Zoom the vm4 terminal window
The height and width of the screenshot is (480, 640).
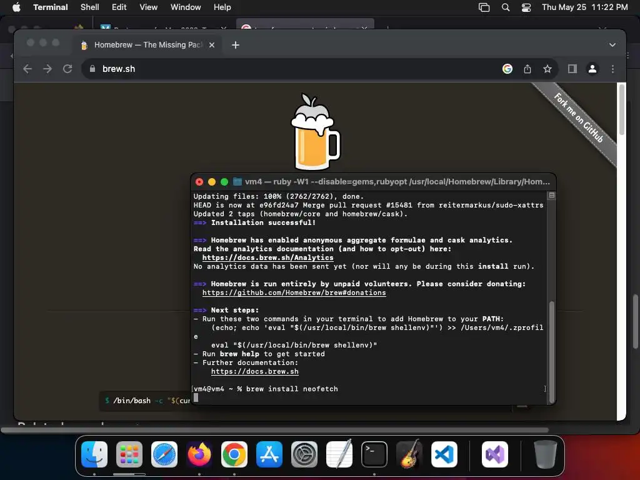[224, 182]
